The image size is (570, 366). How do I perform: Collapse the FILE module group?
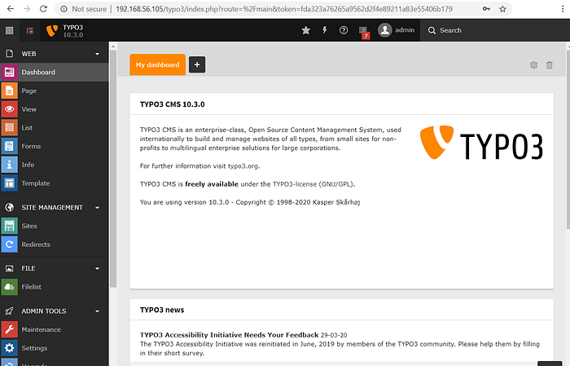[97, 268]
